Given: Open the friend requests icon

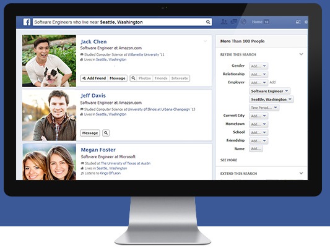Looking at the screenshot, I should pos(224,22).
